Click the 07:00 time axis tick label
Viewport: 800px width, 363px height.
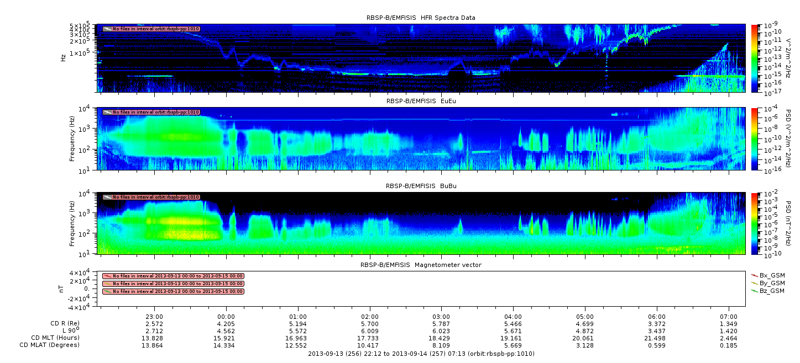point(729,317)
